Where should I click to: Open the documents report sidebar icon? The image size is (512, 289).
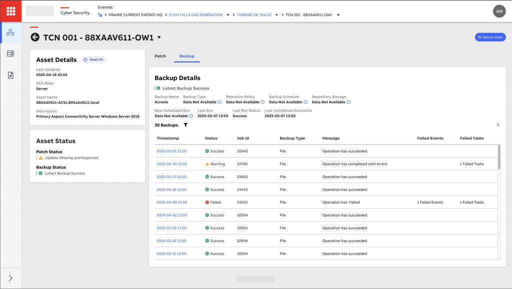(10, 75)
